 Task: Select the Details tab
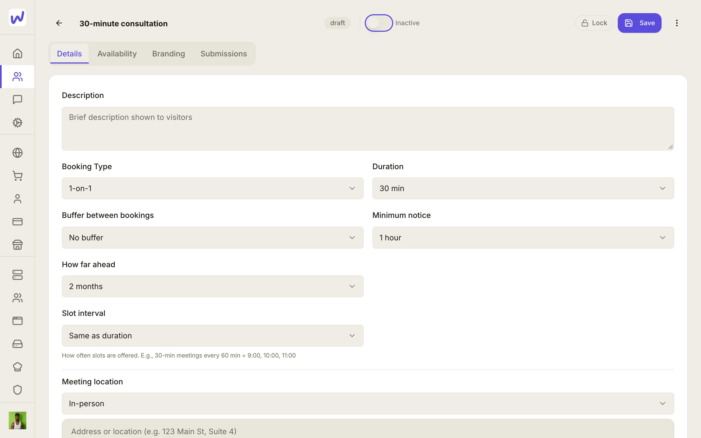70,54
